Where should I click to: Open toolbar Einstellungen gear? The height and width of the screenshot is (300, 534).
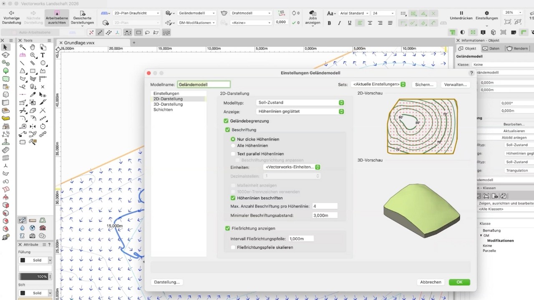click(x=487, y=13)
